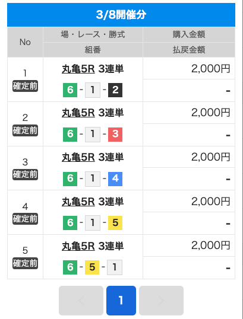Click the 確定前 status badge in row 1

pyautogui.click(x=26, y=86)
